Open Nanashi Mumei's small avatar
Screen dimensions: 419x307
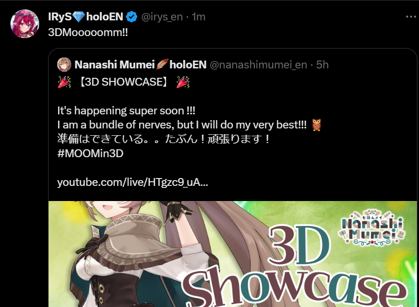click(x=64, y=65)
